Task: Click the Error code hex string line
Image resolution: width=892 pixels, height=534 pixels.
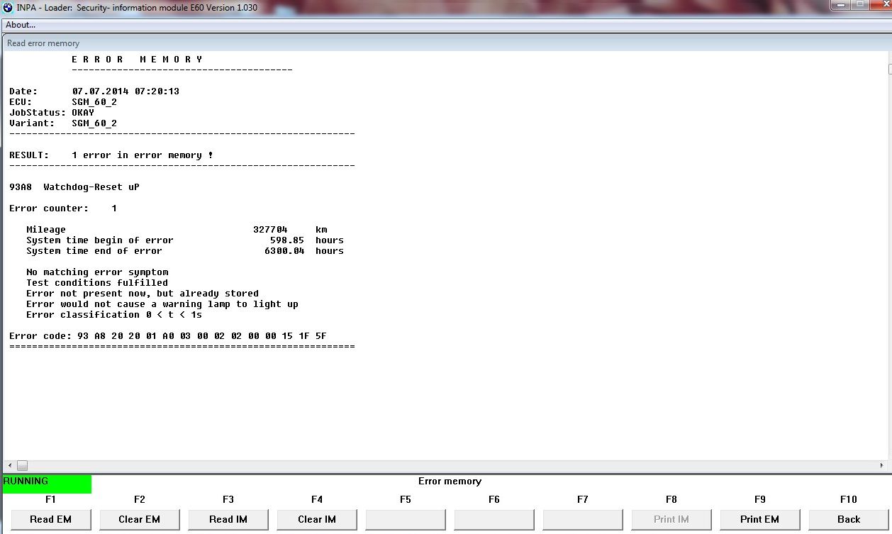Action: pos(168,336)
